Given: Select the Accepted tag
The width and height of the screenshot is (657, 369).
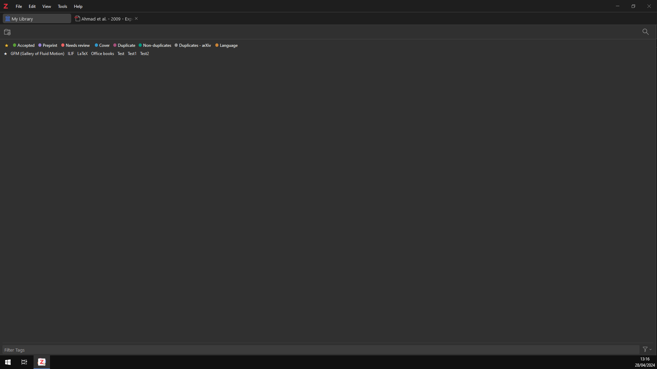Looking at the screenshot, I should [x=24, y=45].
